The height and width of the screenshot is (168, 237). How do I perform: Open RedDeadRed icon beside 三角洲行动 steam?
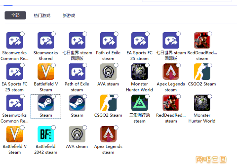[171, 103]
